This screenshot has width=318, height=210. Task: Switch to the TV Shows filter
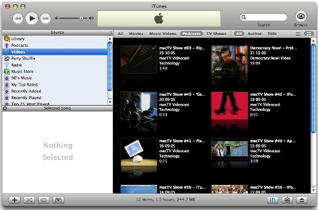[216, 34]
